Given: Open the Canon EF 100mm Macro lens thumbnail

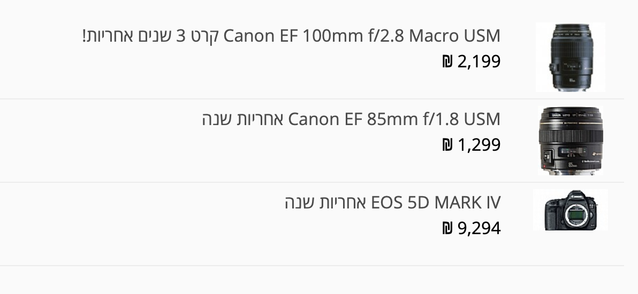Looking at the screenshot, I should pos(571,57).
